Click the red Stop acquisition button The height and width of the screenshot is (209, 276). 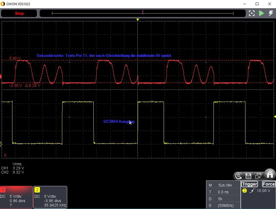19,13
